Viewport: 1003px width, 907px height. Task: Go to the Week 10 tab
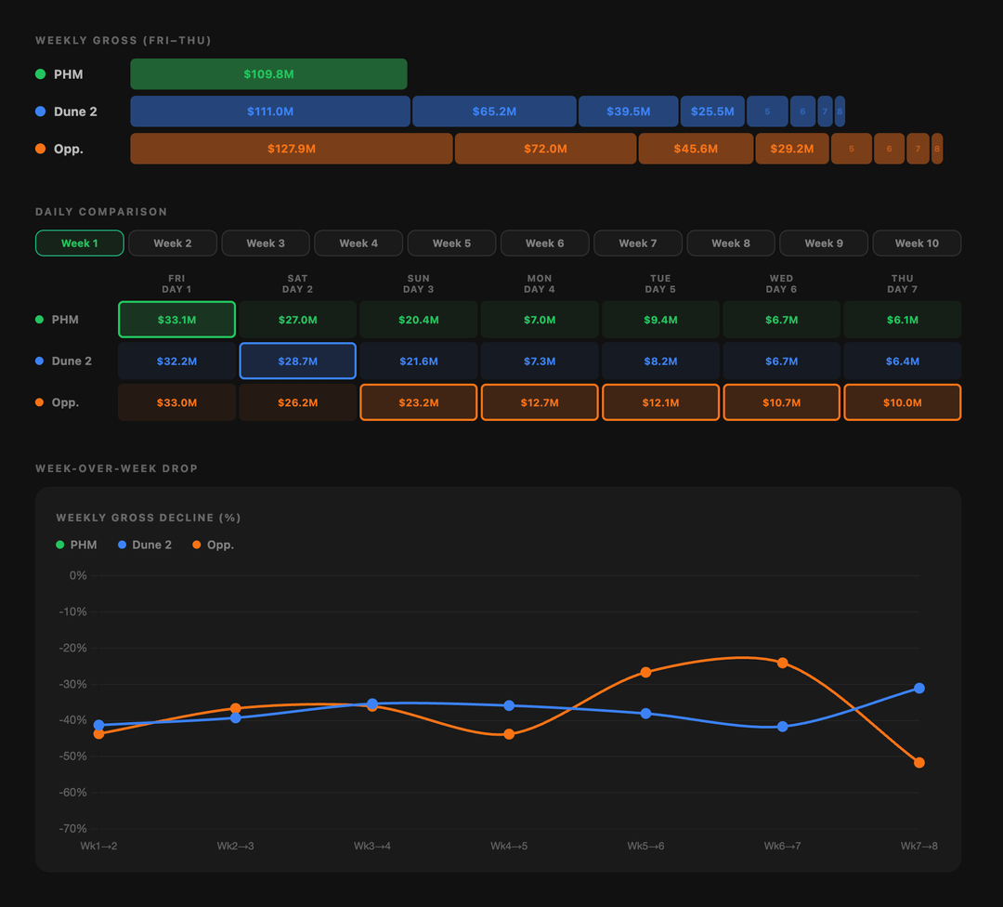point(917,243)
